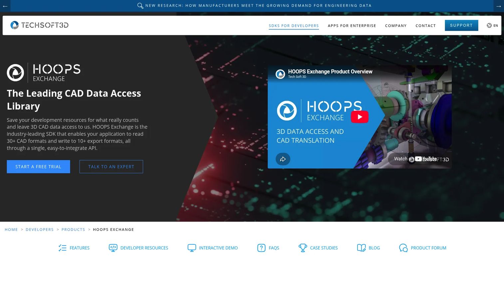504x283 pixels.
Task: Play the HOOPS Exchange overview video
Action: [x=360, y=117]
